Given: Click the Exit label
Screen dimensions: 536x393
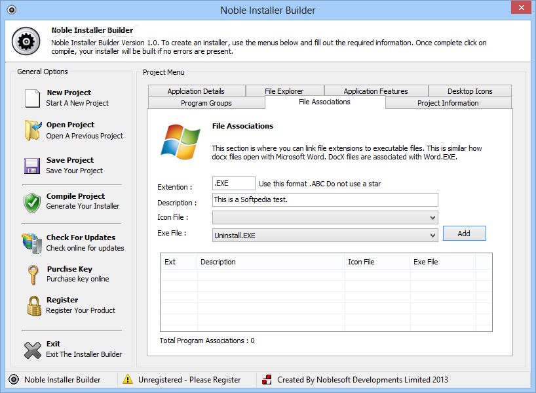Looking at the screenshot, I should coord(53,344).
